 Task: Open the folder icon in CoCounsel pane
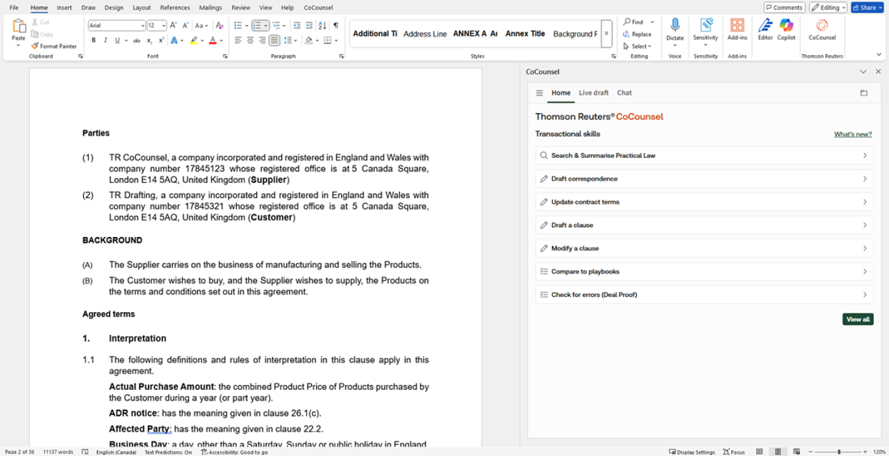[x=863, y=93]
